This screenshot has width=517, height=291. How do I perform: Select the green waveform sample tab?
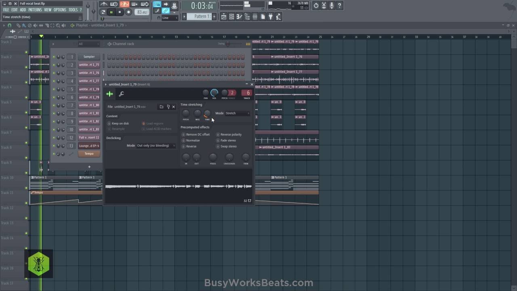point(109,94)
